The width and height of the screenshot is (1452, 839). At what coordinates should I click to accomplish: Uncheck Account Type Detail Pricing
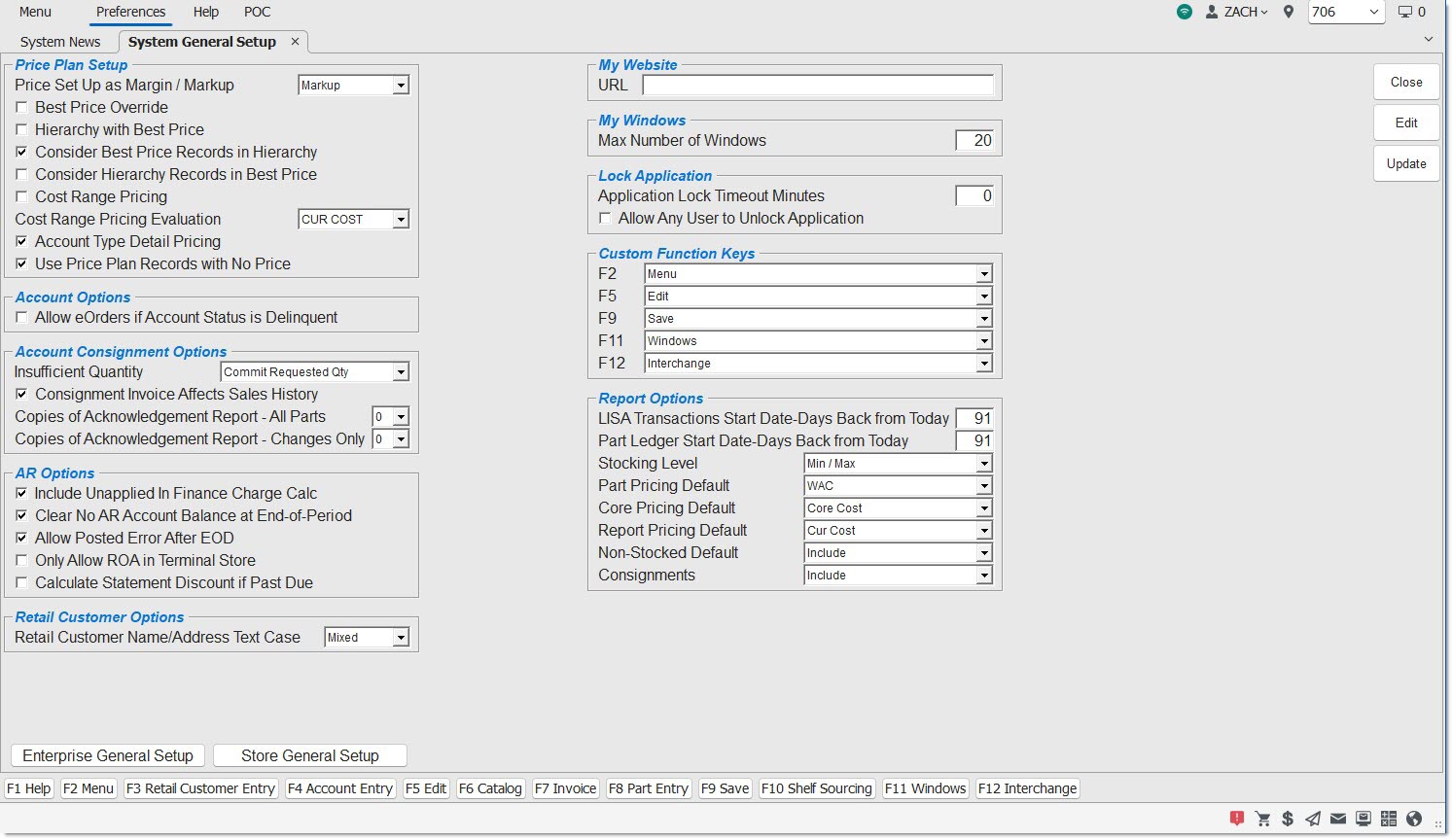point(21,242)
